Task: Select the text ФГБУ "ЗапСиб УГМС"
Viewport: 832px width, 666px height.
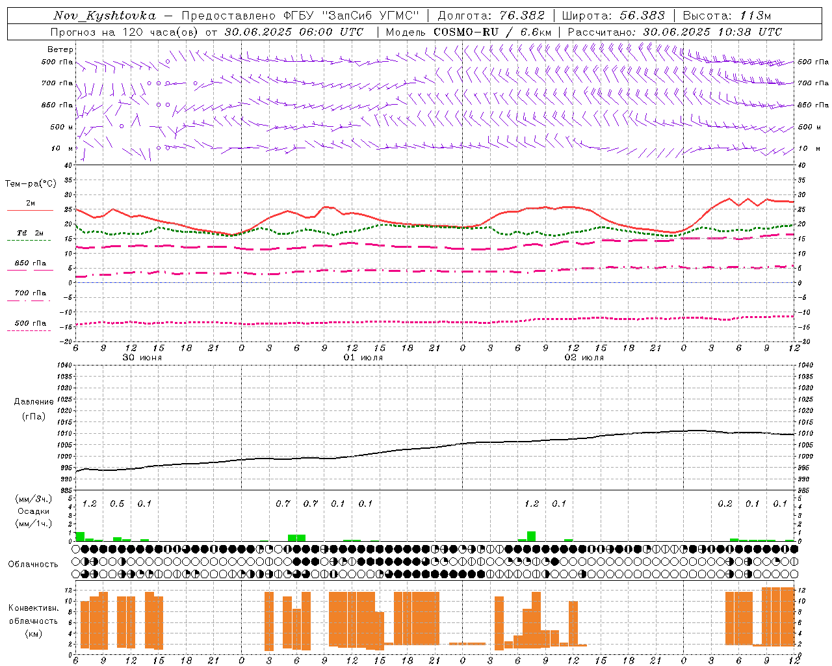Action: click(x=352, y=16)
